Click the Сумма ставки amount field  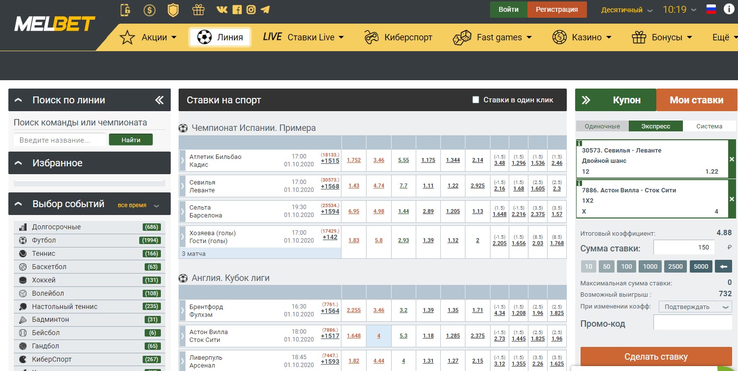(684, 247)
